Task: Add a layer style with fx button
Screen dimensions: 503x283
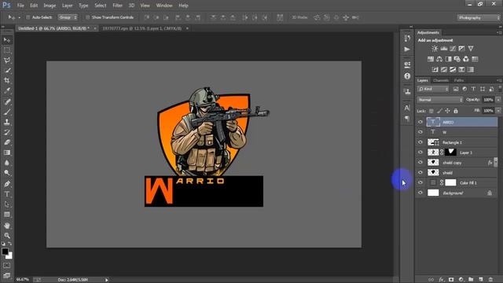Action: (x=442, y=280)
